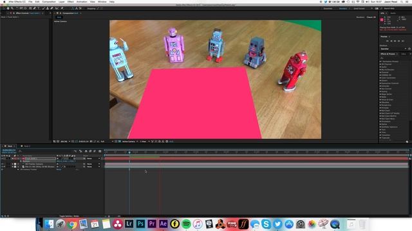Open Google Chrome from the Dock

click(x=71, y=224)
